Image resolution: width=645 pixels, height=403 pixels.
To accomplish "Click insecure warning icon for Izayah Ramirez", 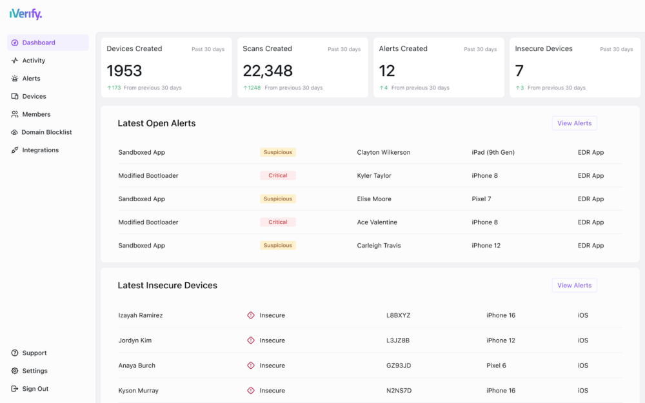I will 251,315.
